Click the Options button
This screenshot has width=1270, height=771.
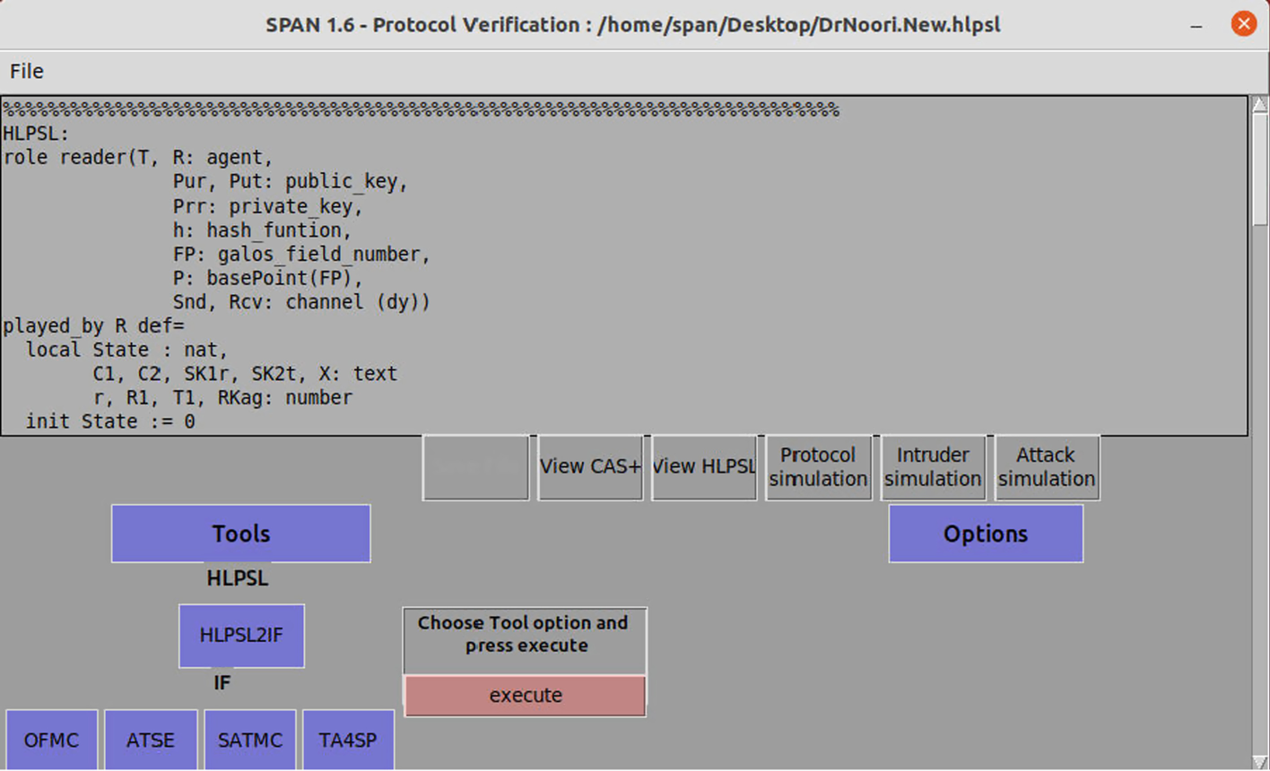(986, 533)
